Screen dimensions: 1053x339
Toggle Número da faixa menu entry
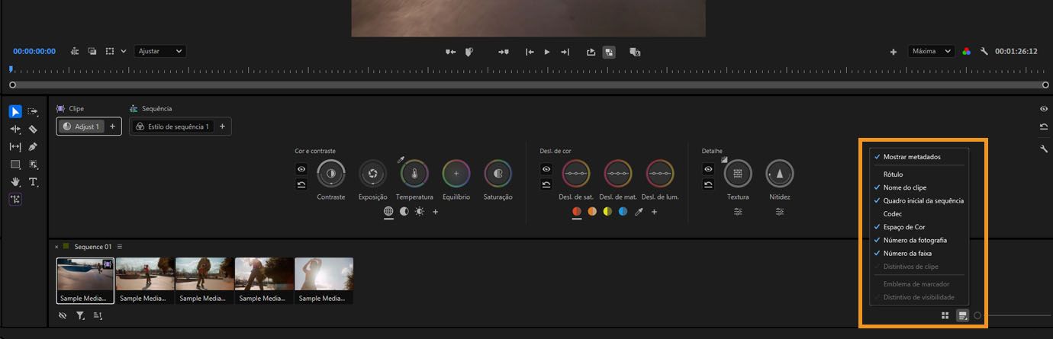coord(919,253)
